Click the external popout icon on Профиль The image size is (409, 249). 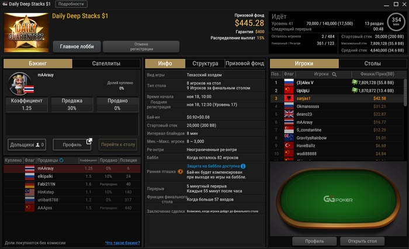(x=89, y=141)
